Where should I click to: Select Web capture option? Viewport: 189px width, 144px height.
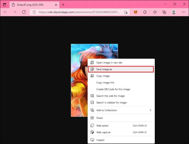[x=121, y=132]
